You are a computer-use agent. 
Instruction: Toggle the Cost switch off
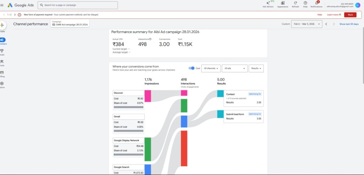(192, 68)
